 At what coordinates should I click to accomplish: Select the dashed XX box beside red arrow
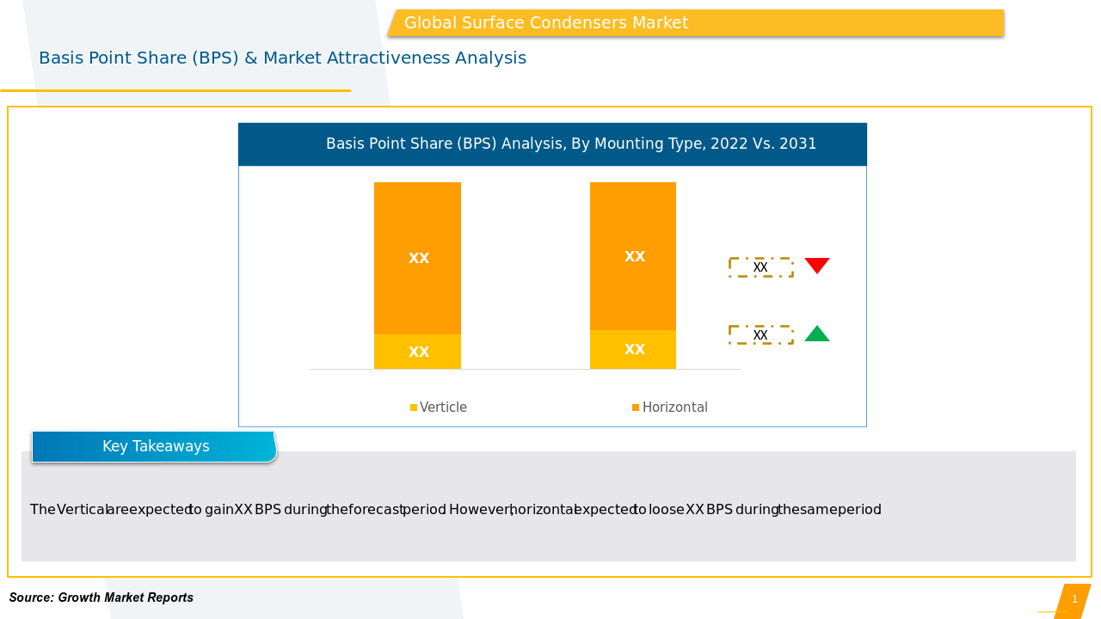coord(760,267)
